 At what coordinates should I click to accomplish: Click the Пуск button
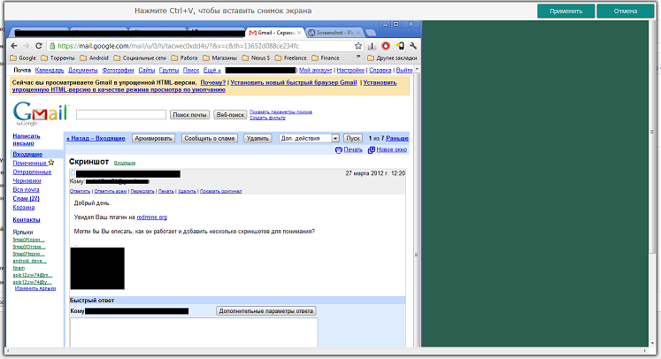[353, 138]
